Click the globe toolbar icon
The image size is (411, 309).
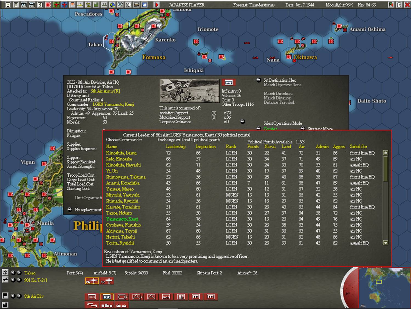[112, 5]
